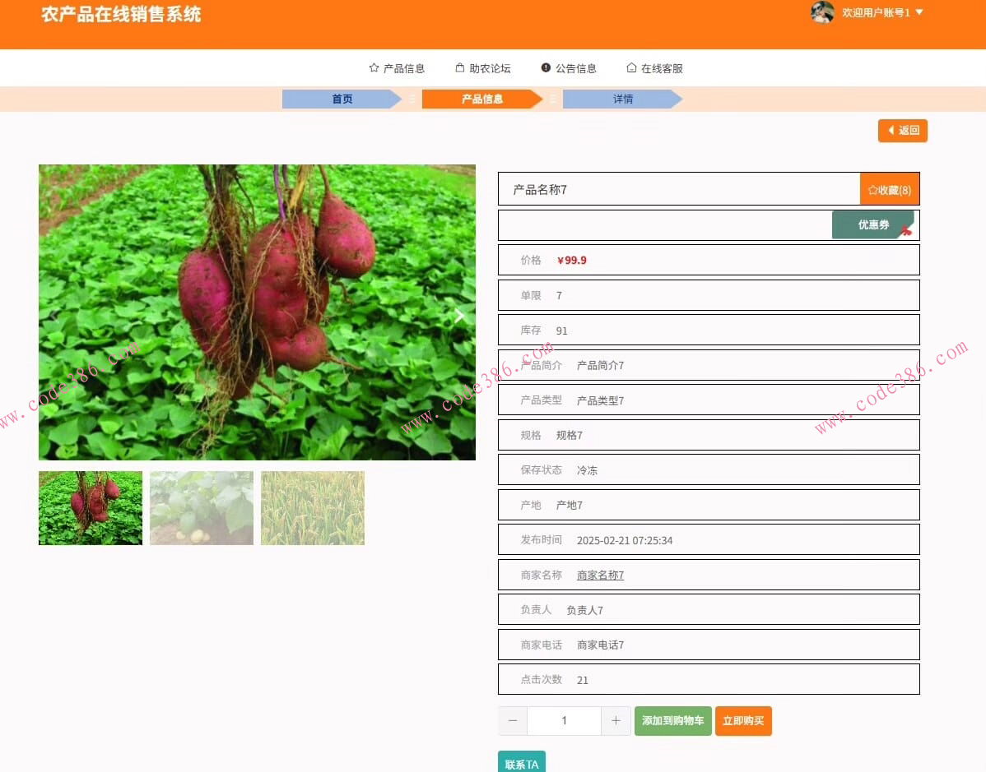Click the 添加到购物车 button
This screenshot has height=772, width=986.
(x=672, y=720)
